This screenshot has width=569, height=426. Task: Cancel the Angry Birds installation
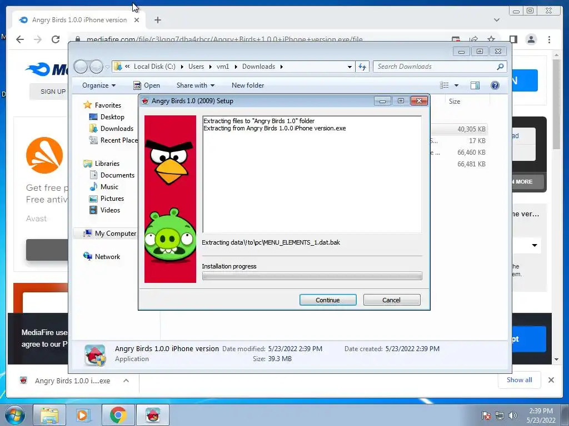[x=392, y=300]
